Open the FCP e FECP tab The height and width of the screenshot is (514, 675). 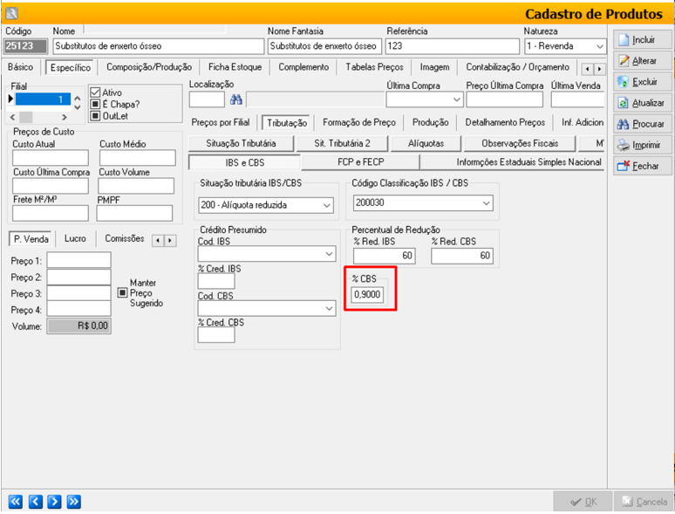point(359,162)
